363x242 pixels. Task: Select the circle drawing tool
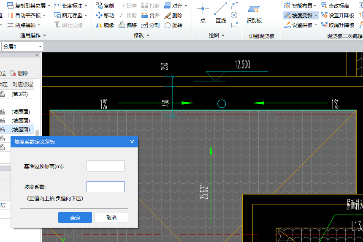[234, 15]
